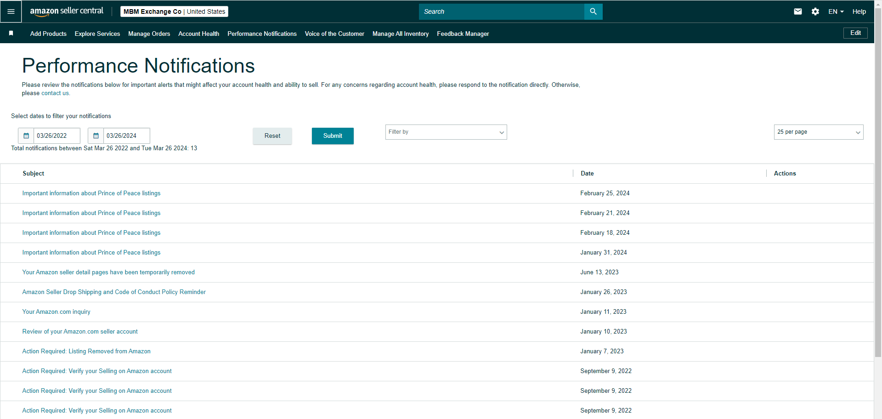This screenshot has width=882, height=419.
Task: Click the Edit button in navigation bar
Action: pyautogui.click(x=855, y=33)
